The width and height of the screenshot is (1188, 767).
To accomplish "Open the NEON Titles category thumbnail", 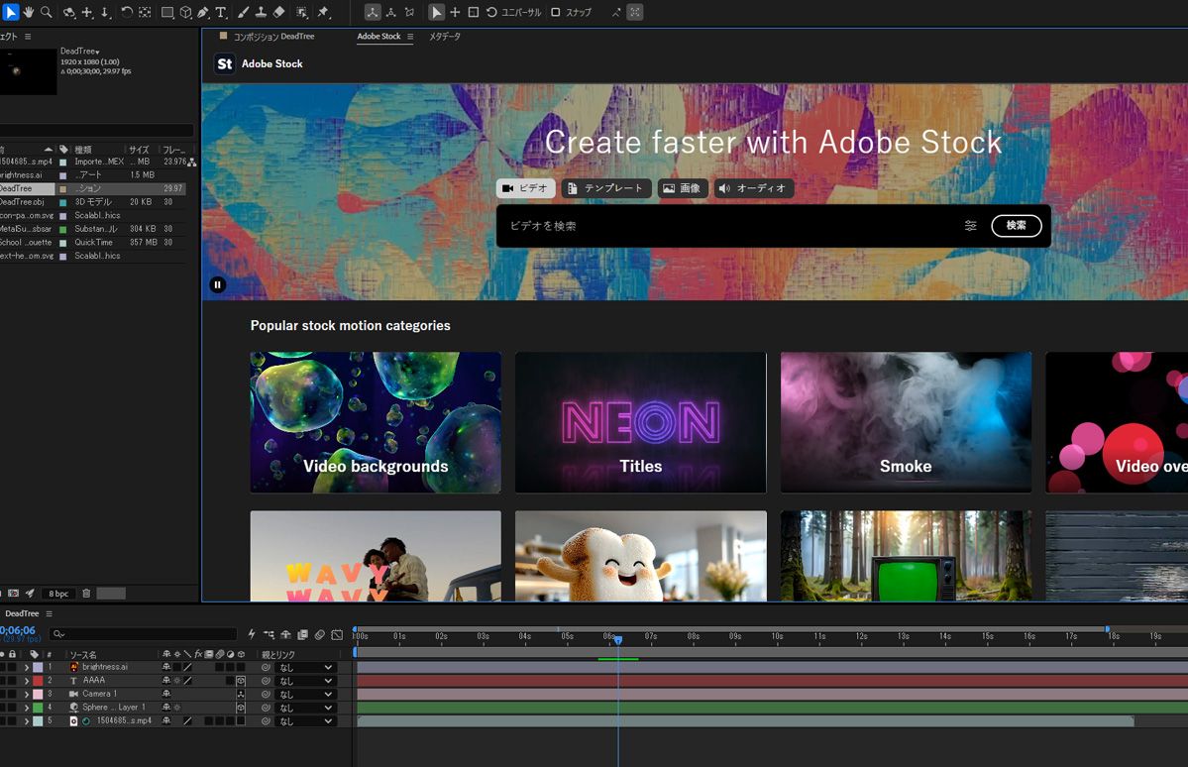I will 641,422.
